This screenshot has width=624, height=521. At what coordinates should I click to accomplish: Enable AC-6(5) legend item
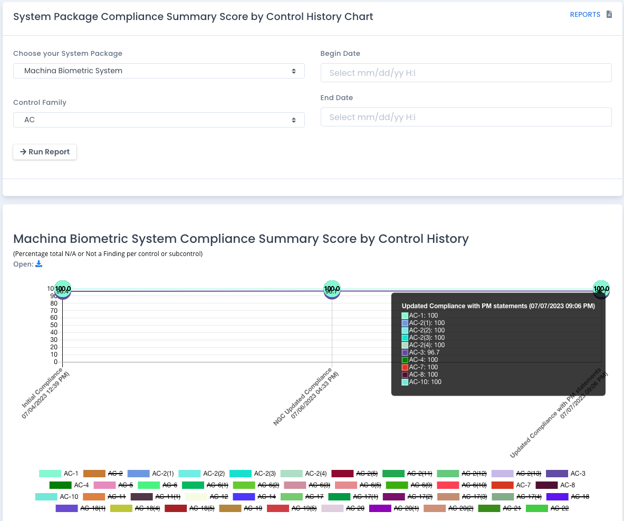pyautogui.click(x=358, y=485)
